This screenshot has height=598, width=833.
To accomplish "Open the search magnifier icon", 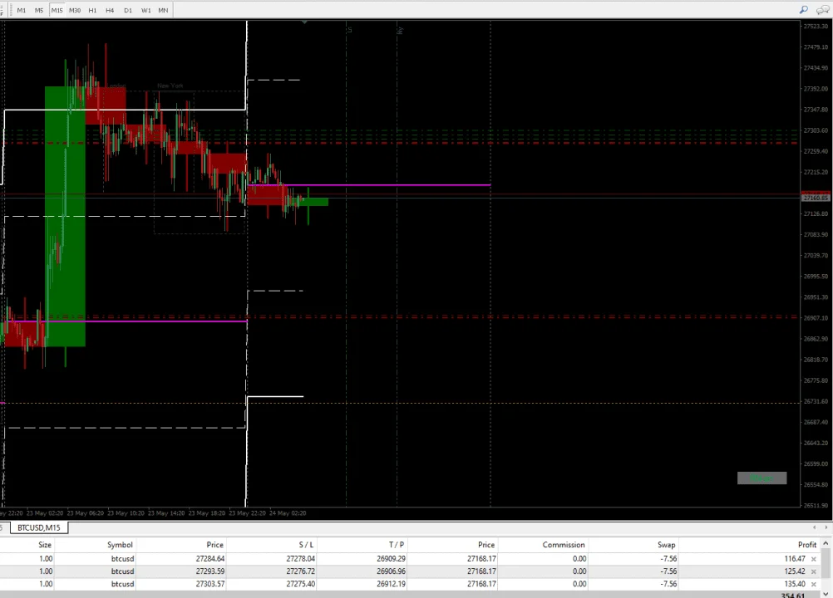I will [804, 9].
